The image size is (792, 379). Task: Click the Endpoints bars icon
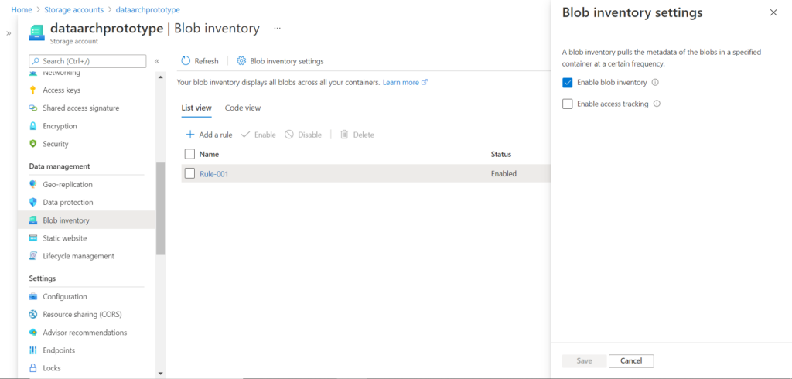click(x=33, y=350)
